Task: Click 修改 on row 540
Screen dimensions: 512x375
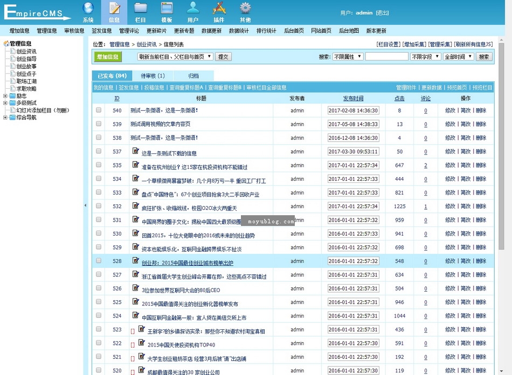Action: [x=450, y=110]
